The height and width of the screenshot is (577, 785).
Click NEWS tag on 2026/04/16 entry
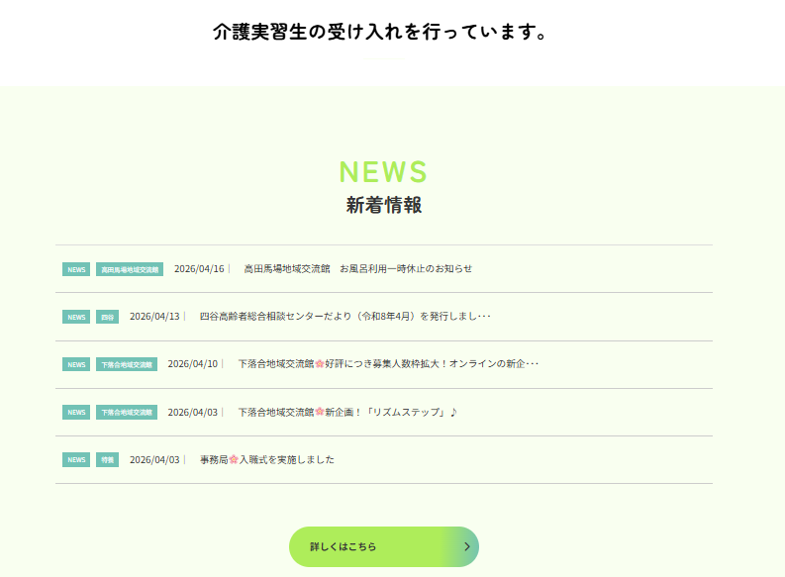76,269
